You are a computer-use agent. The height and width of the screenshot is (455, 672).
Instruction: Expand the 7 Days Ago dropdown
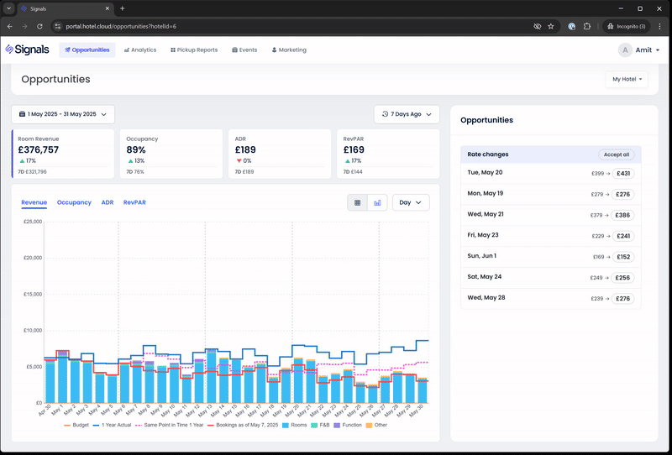[x=407, y=114]
